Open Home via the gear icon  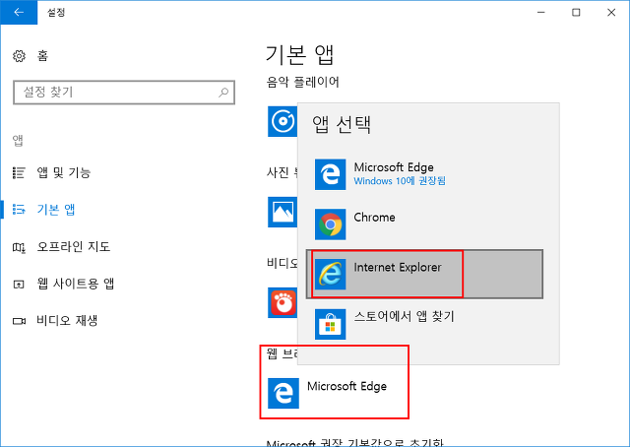click(x=19, y=56)
